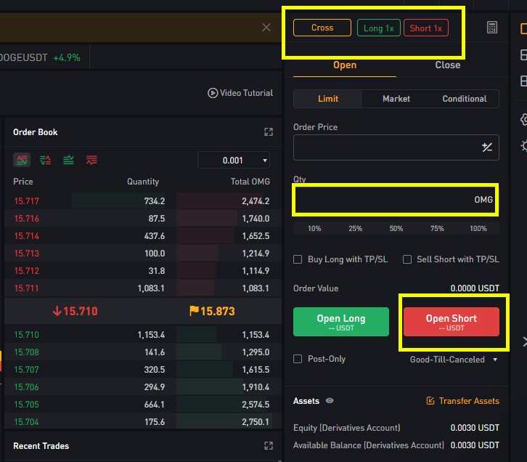Click the last traded price with down arrow

tap(75, 311)
